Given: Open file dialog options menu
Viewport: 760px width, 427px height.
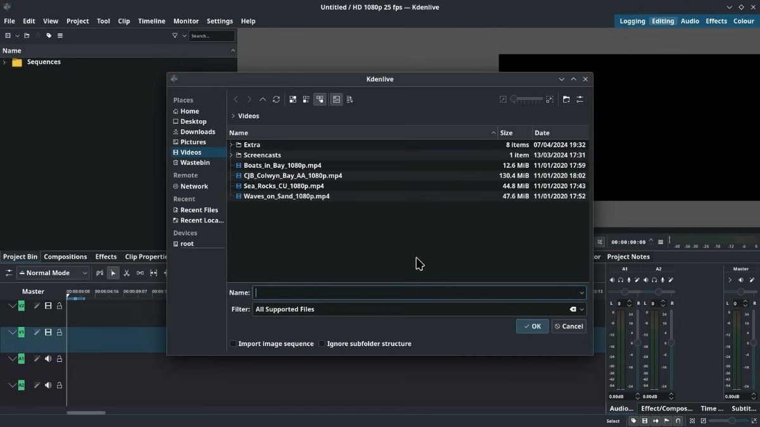Looking at the screenshot, I should click(579, 99).
